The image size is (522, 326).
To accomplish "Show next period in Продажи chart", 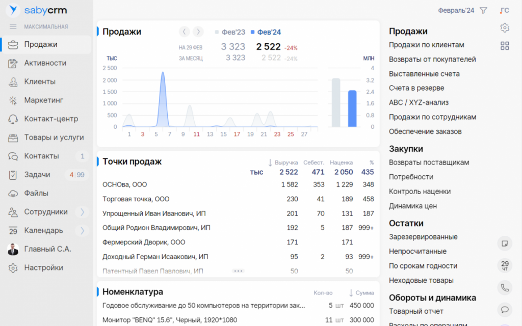I will pos(198,32).
